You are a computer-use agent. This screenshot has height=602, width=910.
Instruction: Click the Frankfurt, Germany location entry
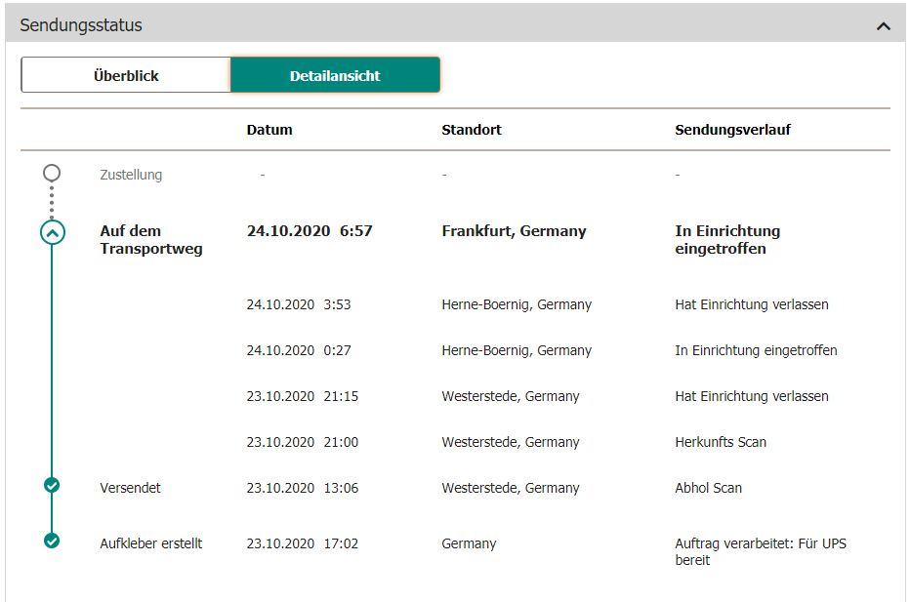514,231
